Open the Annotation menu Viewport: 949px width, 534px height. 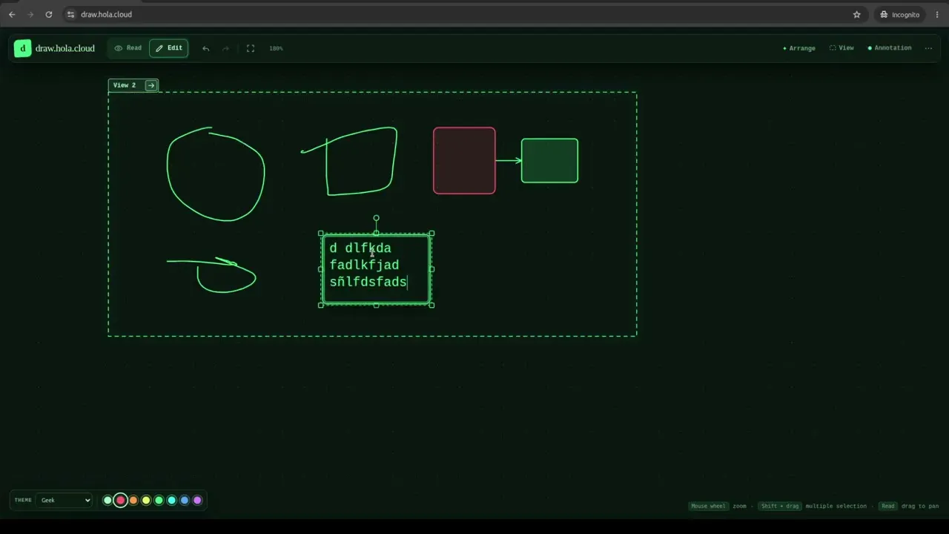coord(890,48)
